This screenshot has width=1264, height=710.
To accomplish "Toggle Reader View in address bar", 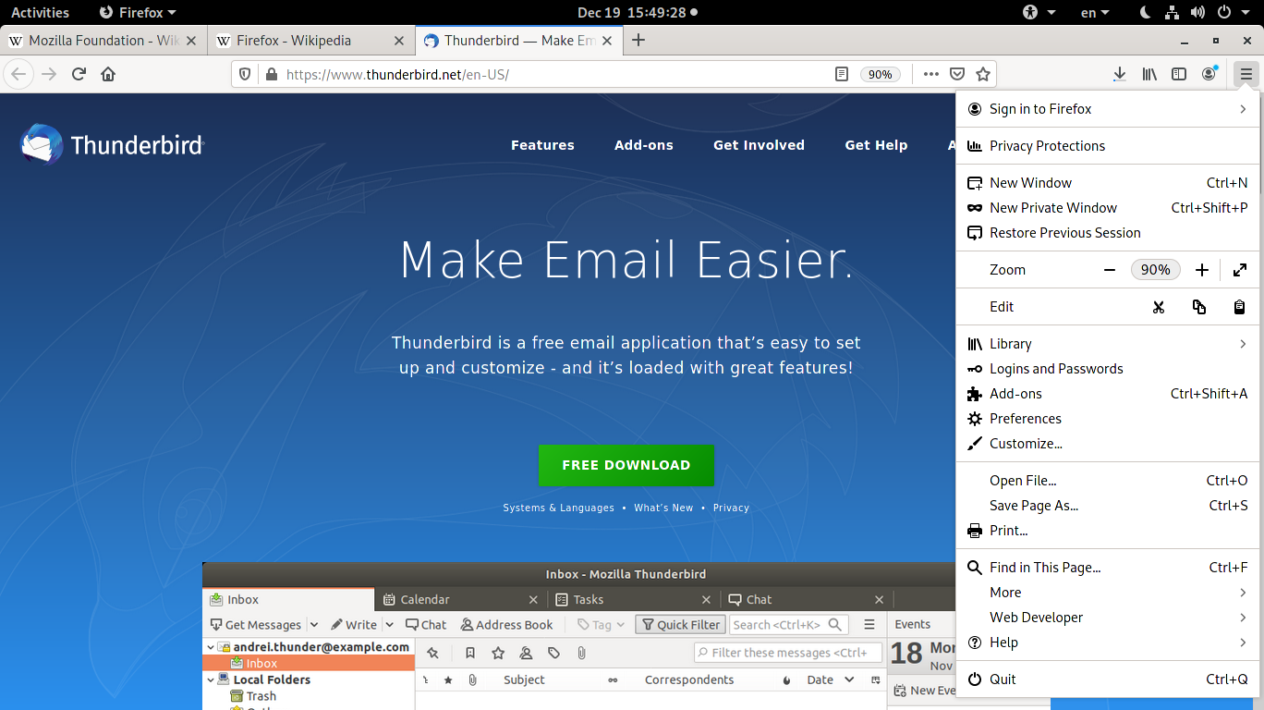I will pos(842,74).
